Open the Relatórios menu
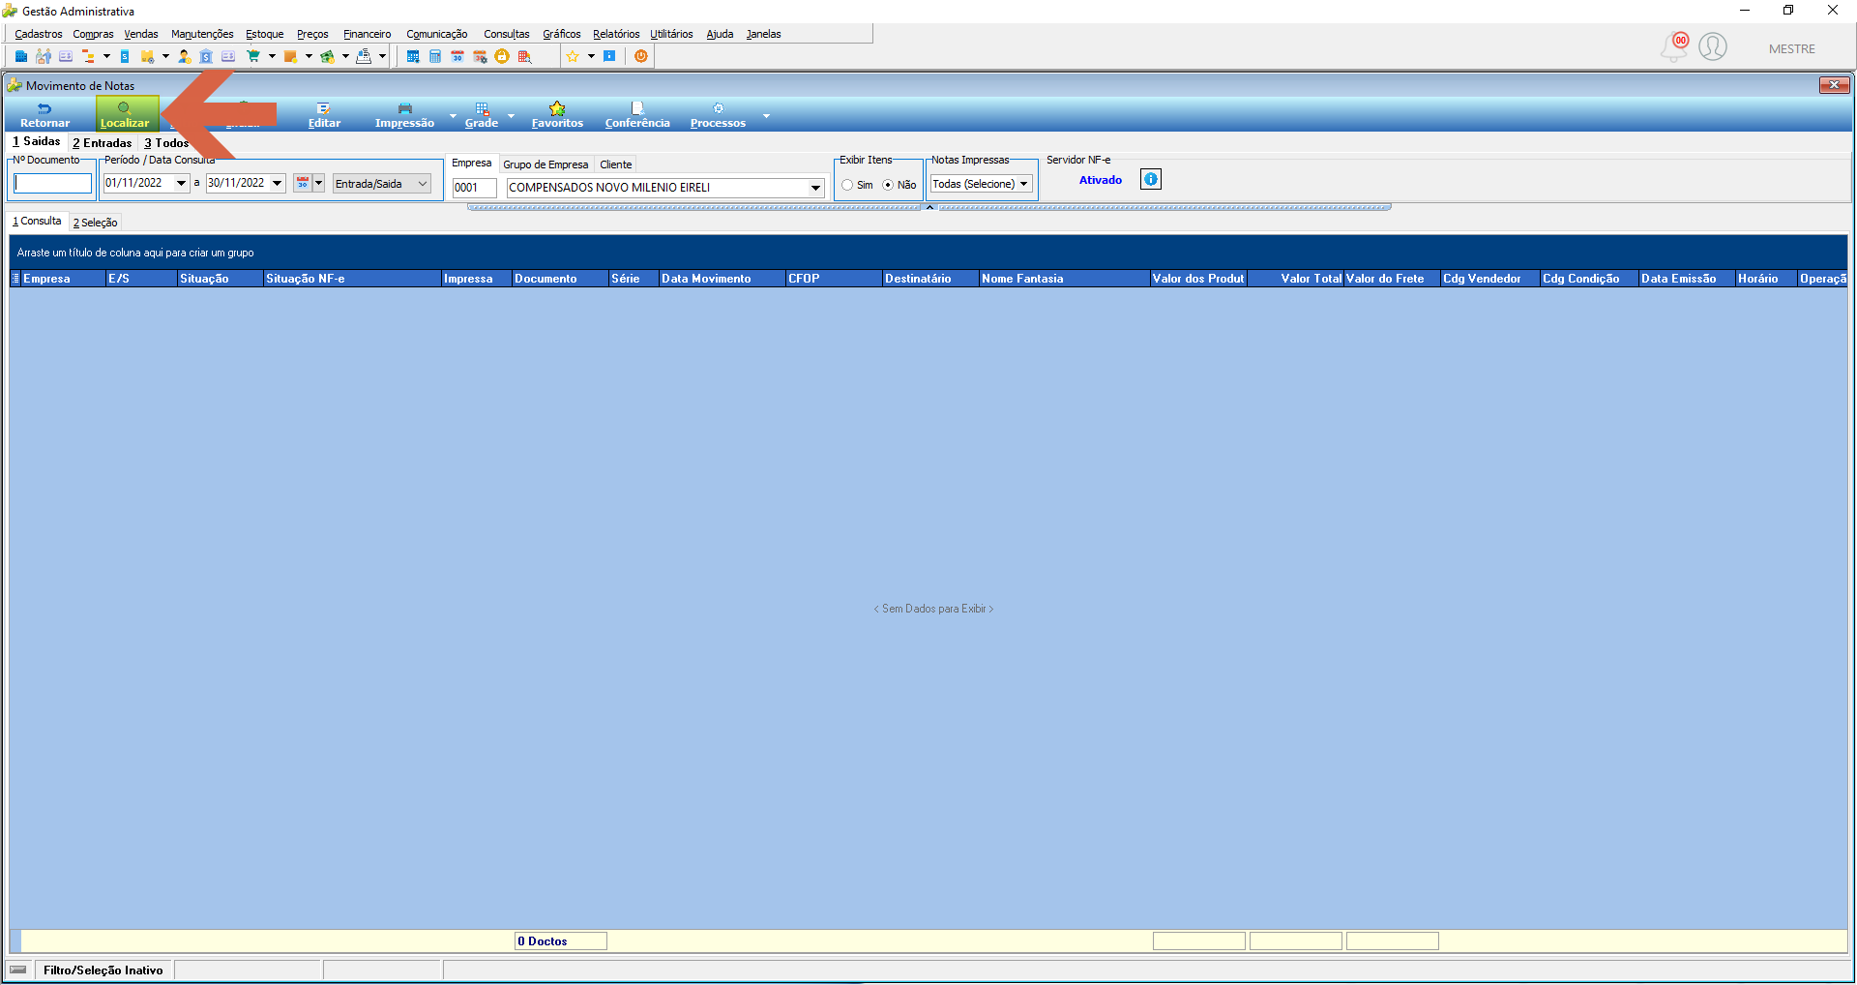 tap(616, 34)
